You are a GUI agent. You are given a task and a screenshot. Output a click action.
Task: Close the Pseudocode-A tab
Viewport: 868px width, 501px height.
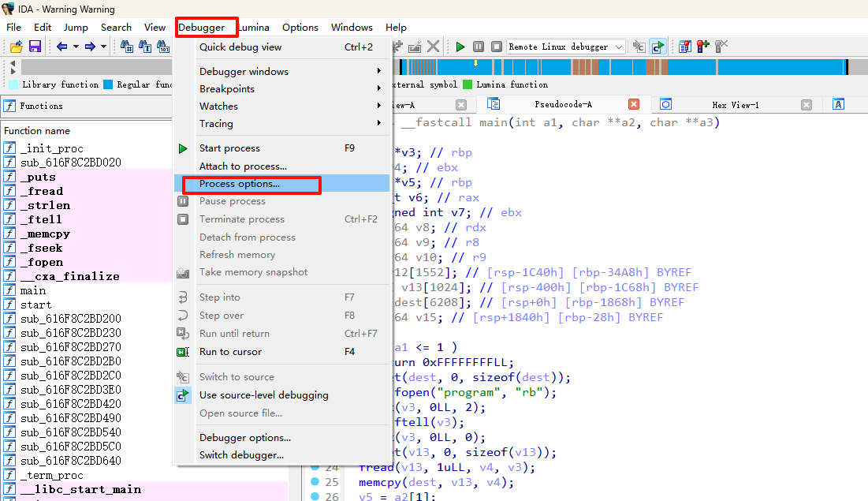[x=634, y=104]
